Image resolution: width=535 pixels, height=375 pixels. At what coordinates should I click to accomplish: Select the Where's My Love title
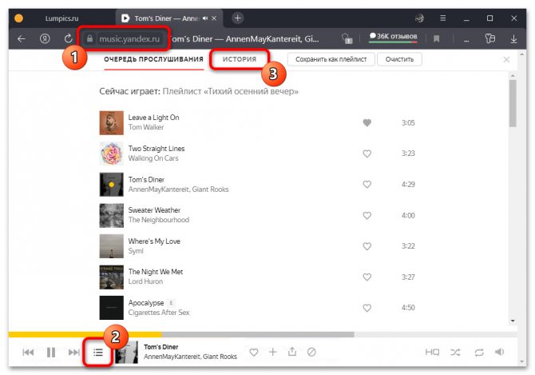(x=154, y=241)
